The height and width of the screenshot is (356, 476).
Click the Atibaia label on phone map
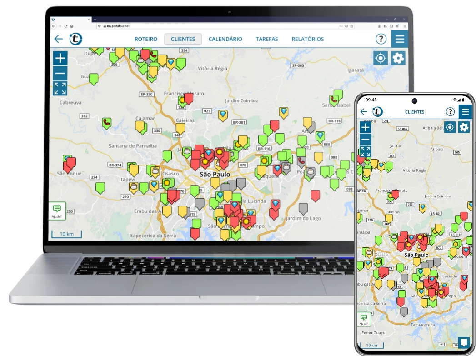[436, 149]
